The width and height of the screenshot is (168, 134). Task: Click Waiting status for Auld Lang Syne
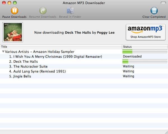click(x=128, y=71)
